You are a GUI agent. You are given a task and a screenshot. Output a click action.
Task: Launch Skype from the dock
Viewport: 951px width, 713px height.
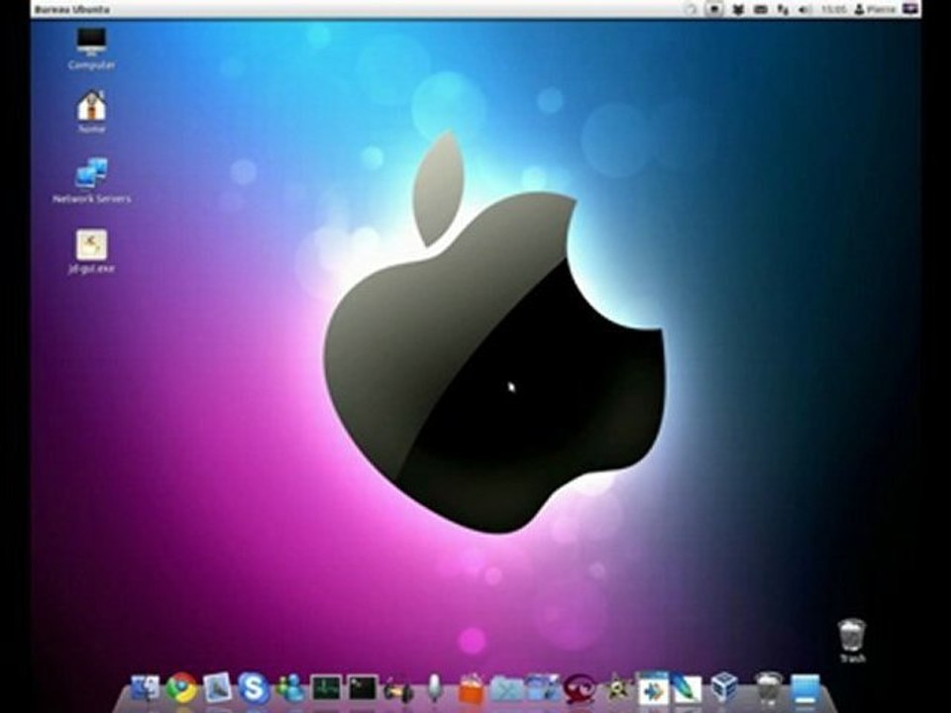click(x=253, y=688)
